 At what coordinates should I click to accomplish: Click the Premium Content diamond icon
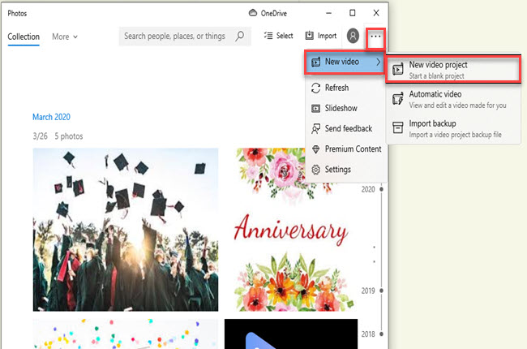pyautogui.click(x=316, y=149)
